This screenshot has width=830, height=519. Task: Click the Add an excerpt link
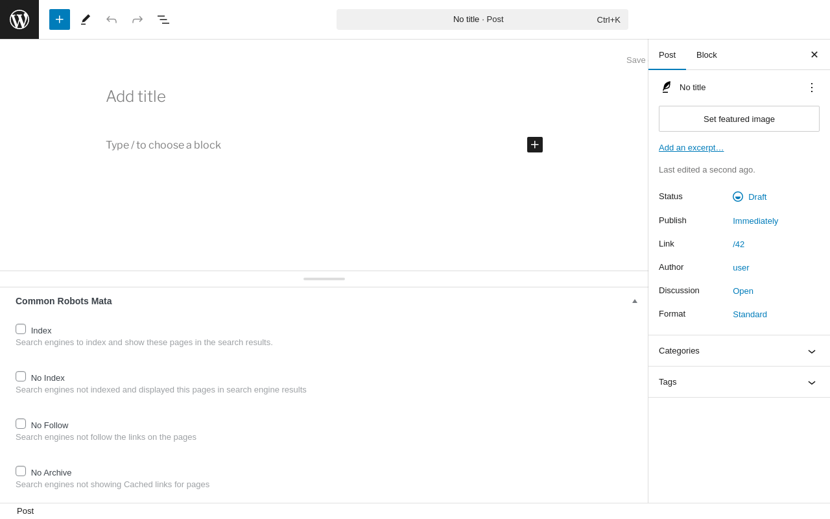[691, 147]
